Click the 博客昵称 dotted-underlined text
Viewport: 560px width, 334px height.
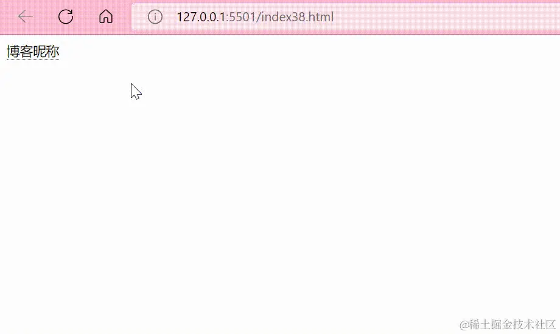pyautogui.click(x=33, y=52)
